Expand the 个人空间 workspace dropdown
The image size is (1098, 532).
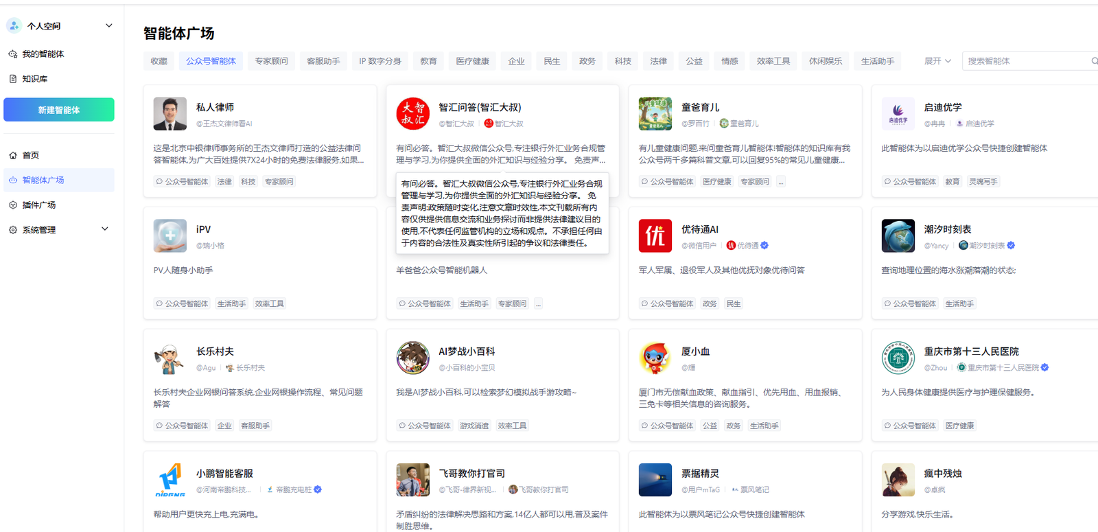(108, 25)
